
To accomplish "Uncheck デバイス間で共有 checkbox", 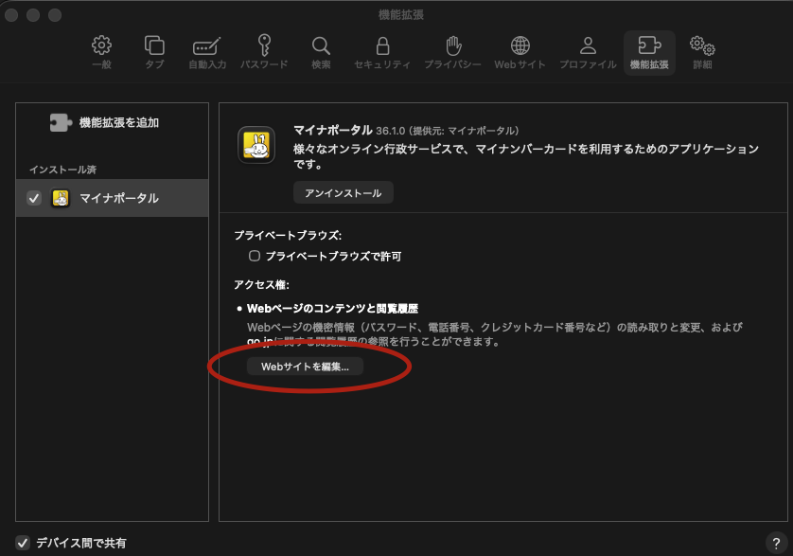I will pos(23,543).
